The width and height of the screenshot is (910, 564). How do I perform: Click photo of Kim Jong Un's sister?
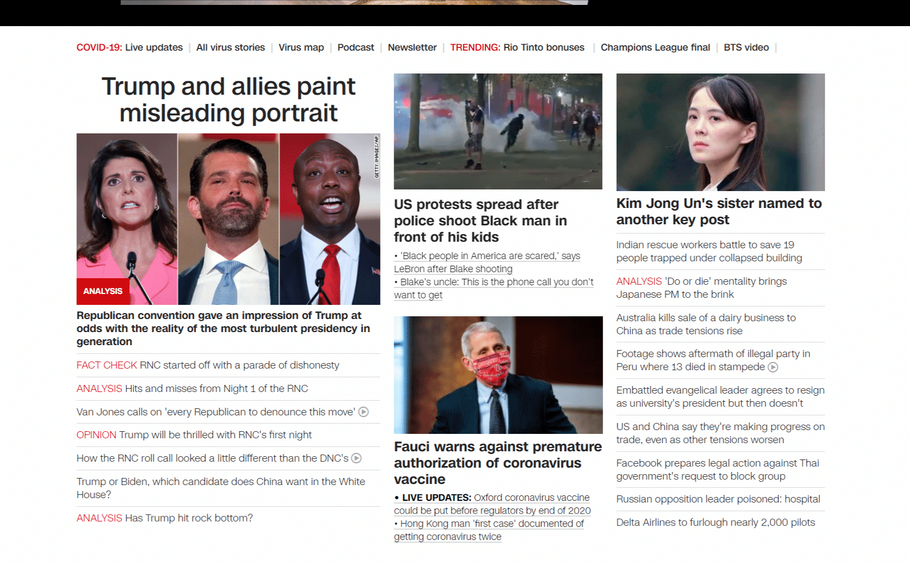pos(720,132)
